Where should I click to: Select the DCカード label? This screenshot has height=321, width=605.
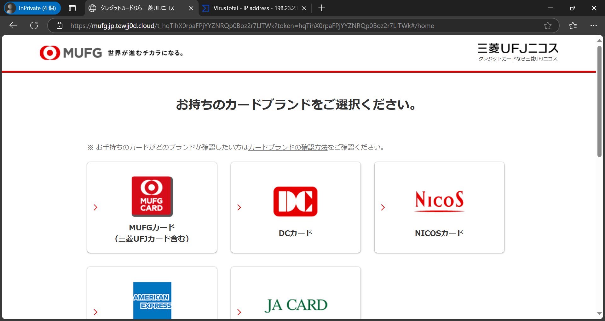tap(295, 233)
